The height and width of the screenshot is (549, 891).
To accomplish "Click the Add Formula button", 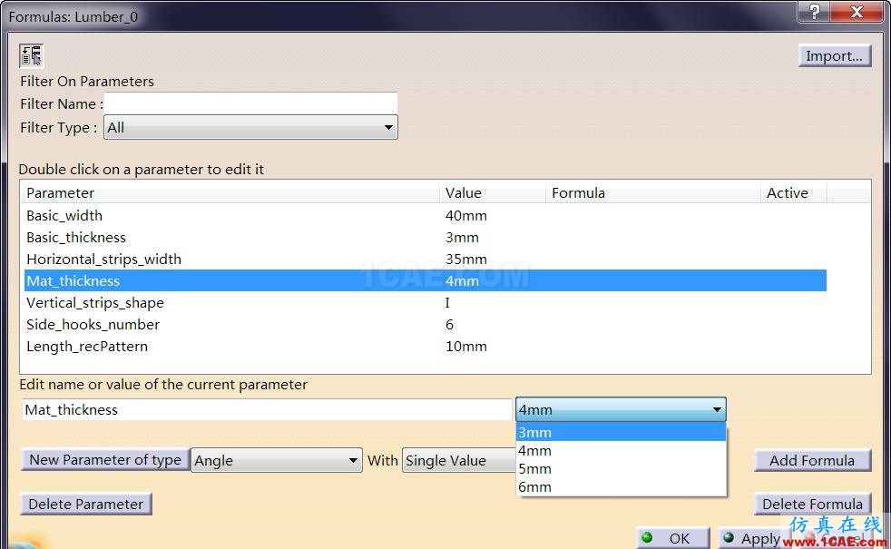I will click(x=812, y=460).
